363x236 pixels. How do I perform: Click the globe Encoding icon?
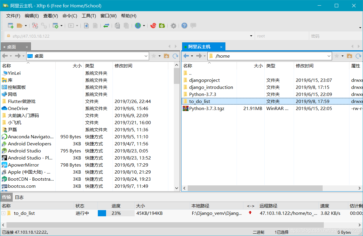click(x=138, y=26)
